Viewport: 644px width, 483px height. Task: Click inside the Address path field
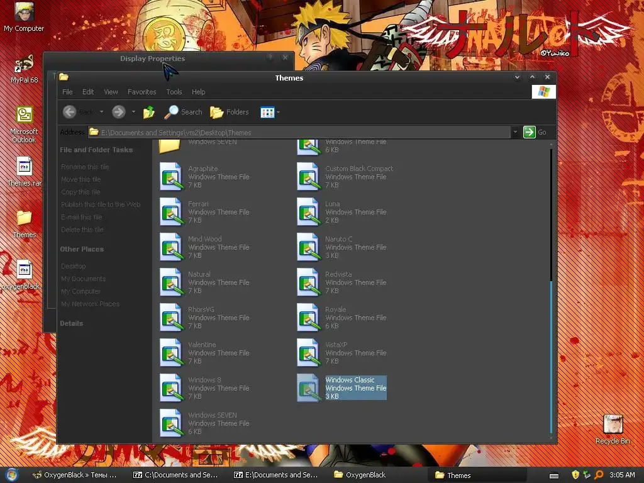[299, 132]
